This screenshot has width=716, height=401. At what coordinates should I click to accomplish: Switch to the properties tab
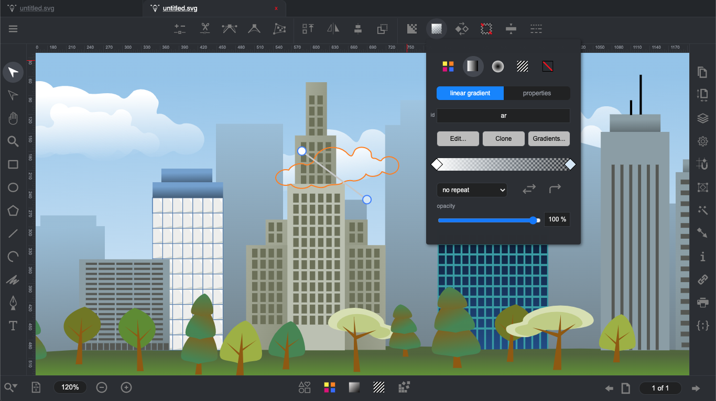pos(537,93)
